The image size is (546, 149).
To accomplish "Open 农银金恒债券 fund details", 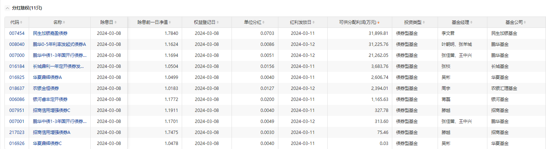I will 46,88.
